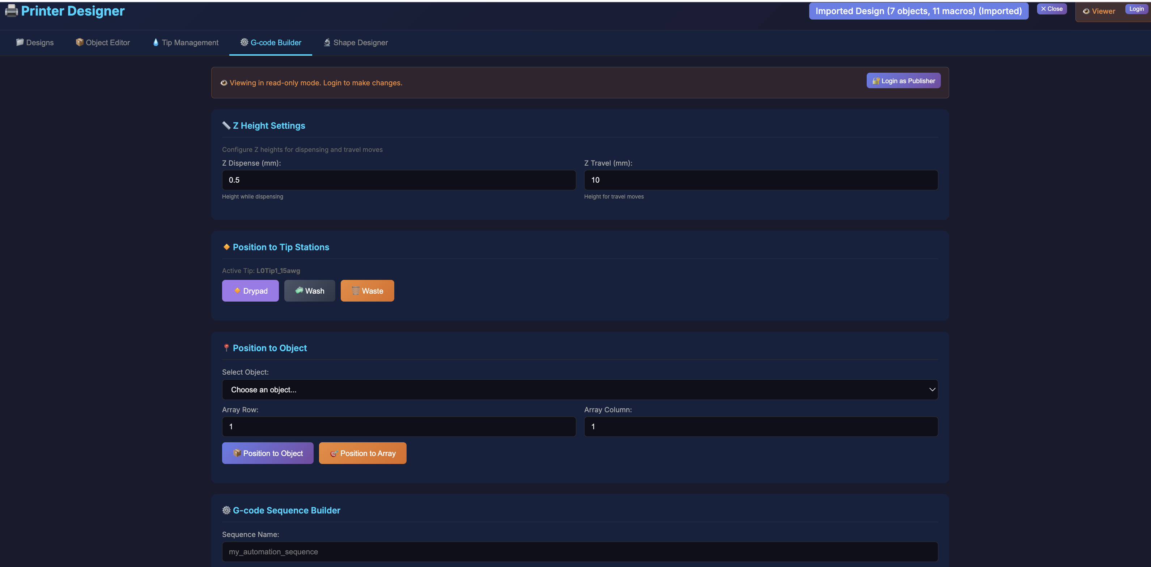The width and height of the screenshot is (1151, 567).
Task: Click the printer logo icon
Action: pyautogui.click(x=11, y=11)
